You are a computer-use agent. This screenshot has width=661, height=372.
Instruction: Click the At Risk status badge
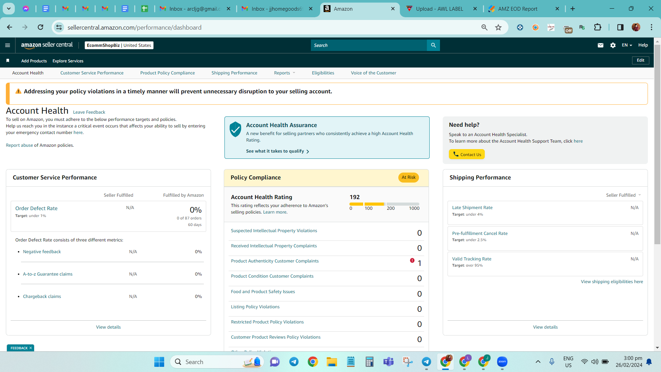tap(409, 177)
